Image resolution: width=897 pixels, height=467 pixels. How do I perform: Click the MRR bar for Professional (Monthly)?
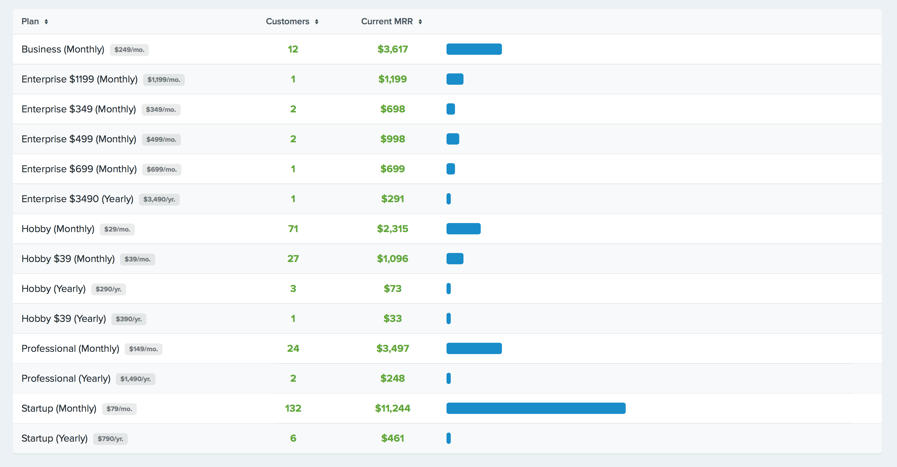tap(474, 348)
